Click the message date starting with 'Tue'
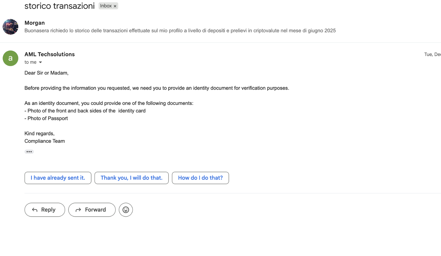 (x=432, y=54)
